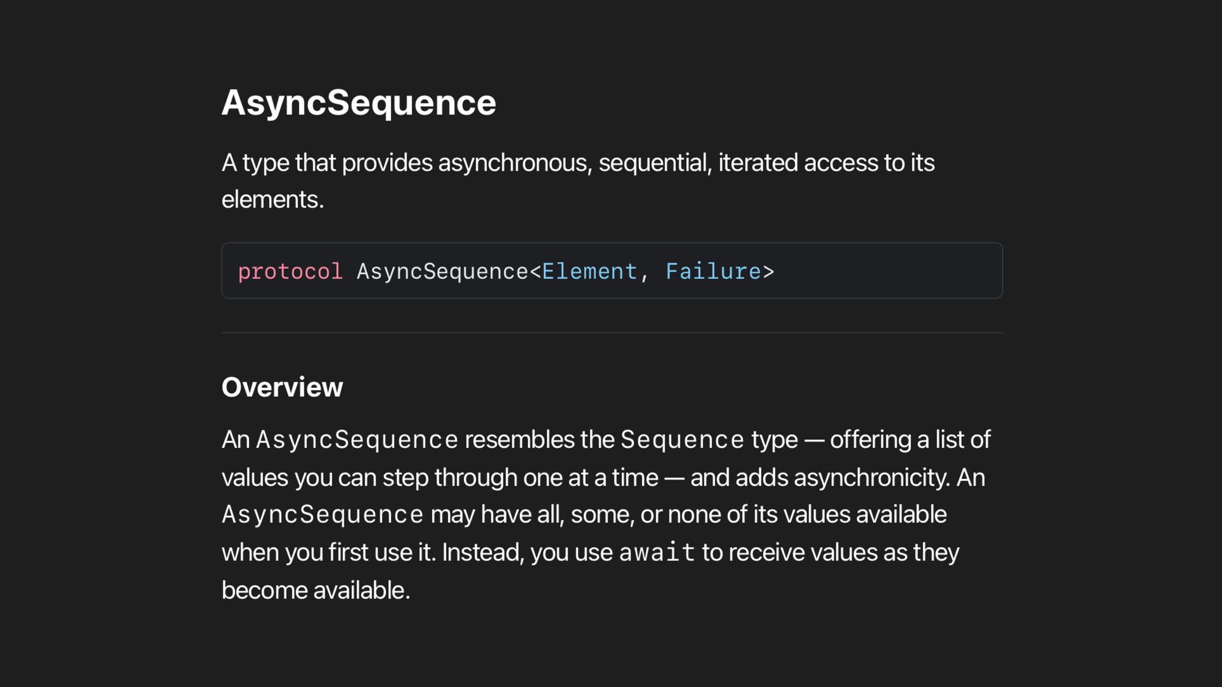Click 'AsyncSequence' before 'may have all'
Viewport: 1222px width, 687px height.
point(322,515)
